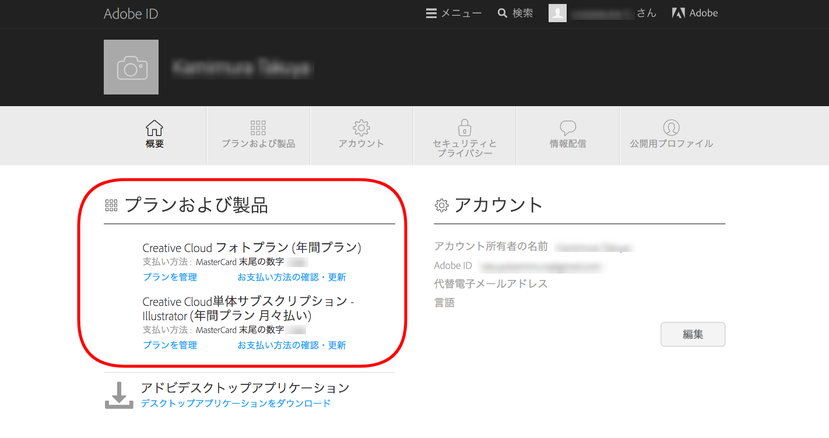
Task: Click お支払い方法の確認・更新 for フォトプラン
Action: [291, 277]
